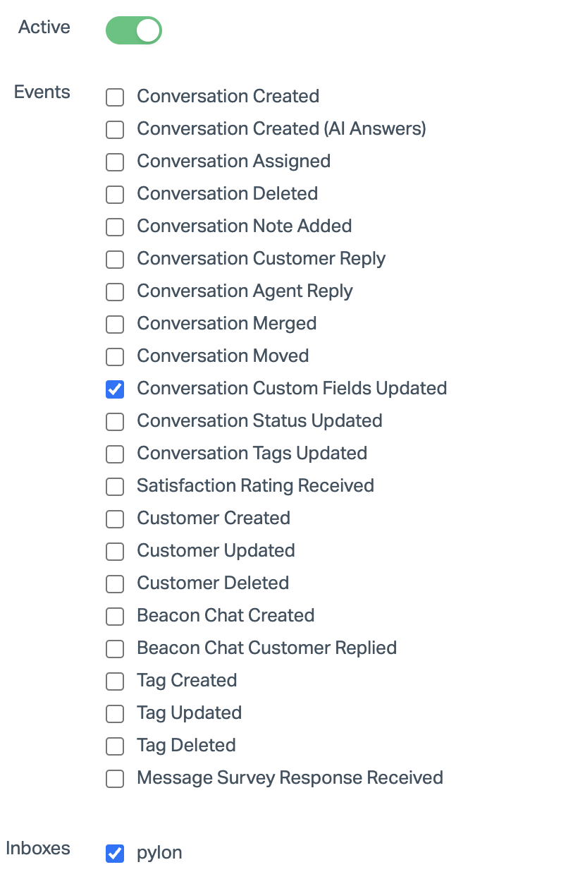
Task: Check Conversation Tags Updated
Action: click(115, 454)
